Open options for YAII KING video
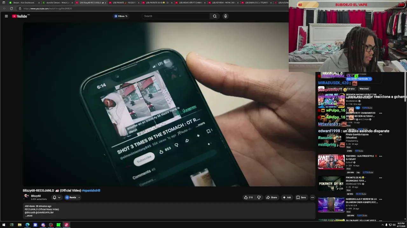Screen dimensions: 407x228 (380, 156)
